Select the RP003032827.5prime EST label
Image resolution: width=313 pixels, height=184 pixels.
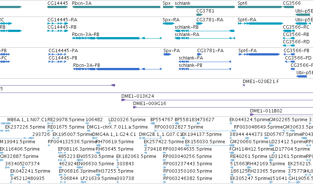coord(179,127)
